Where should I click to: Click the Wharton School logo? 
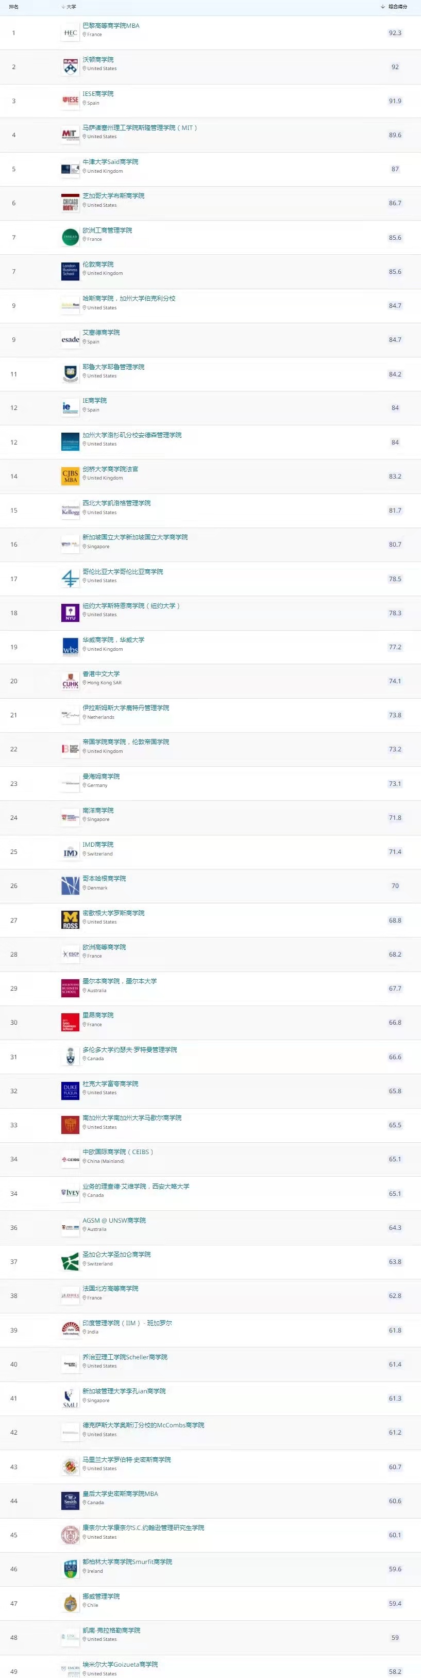(x=70, y=67)
